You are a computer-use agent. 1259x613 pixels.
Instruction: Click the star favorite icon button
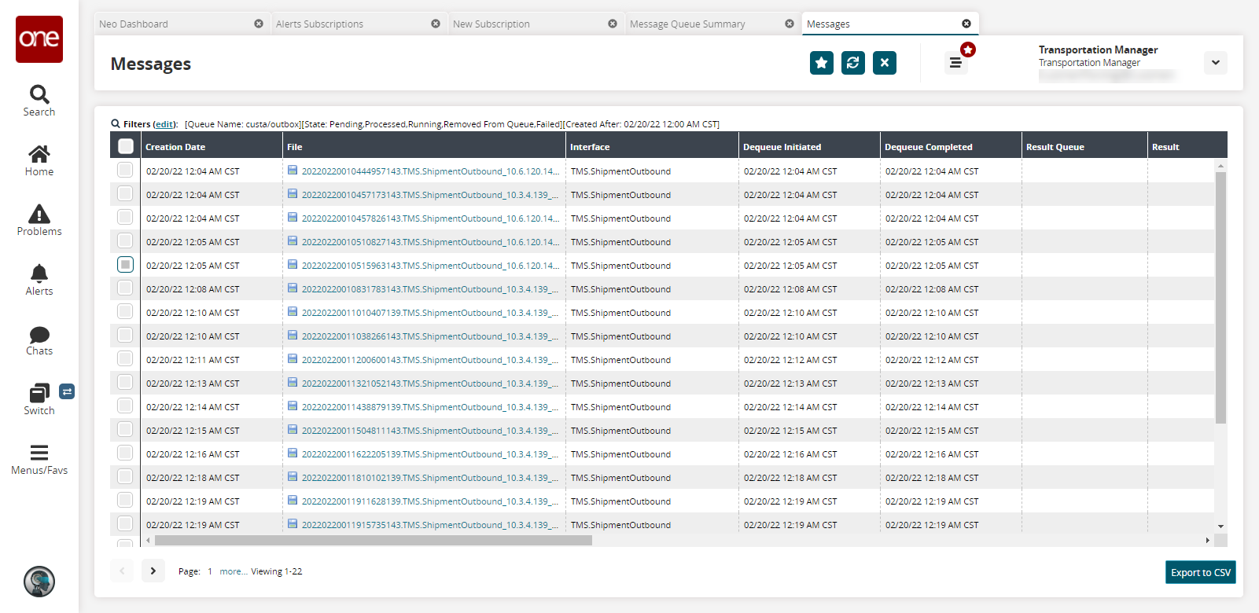pyautogui.click(x=821, y=63)
